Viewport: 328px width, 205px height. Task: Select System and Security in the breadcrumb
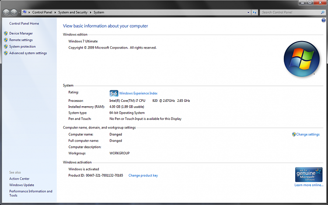[x=73, y=12]
